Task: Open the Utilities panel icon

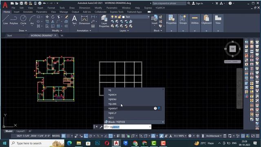Action: click(x=195, y=20)
